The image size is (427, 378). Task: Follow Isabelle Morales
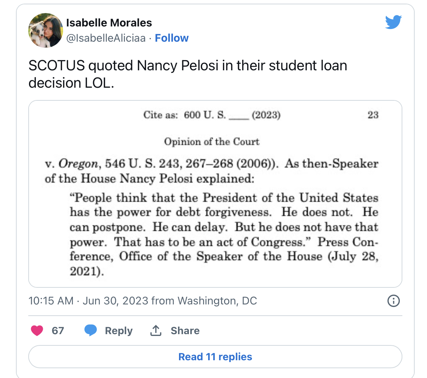pyautogui.click(x=171, y=38)
